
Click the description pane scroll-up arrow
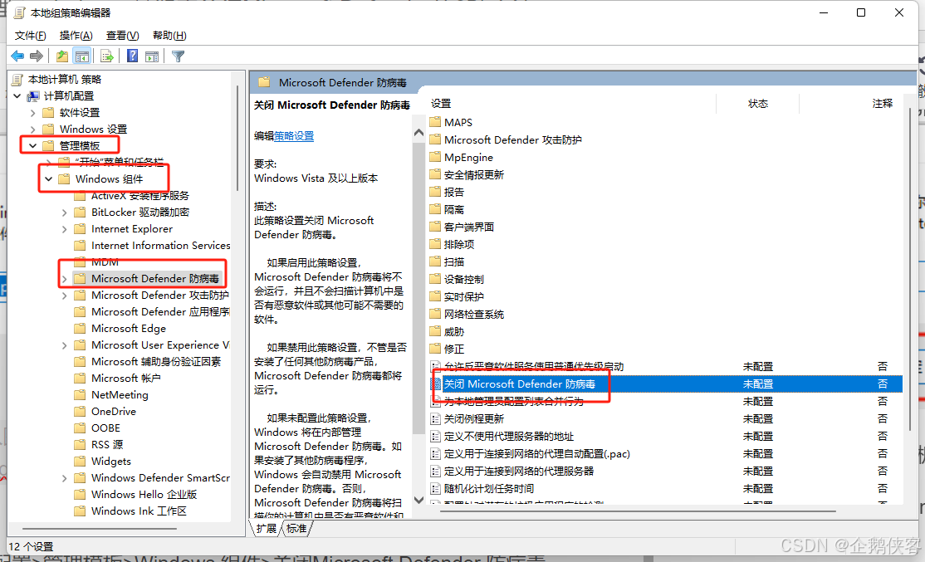pos(418,133)
